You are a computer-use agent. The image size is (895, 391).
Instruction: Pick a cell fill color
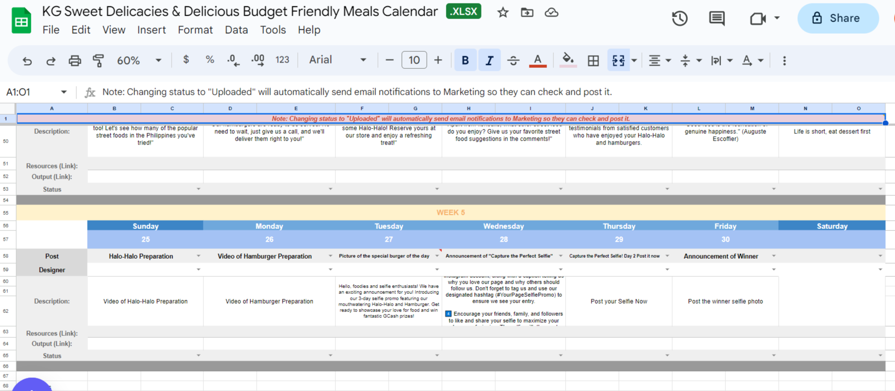pos(568,61)
